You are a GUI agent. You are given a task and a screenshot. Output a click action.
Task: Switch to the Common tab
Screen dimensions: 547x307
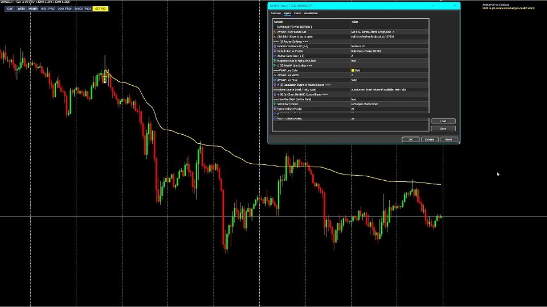pyautogui.click(x=276, y=13)
